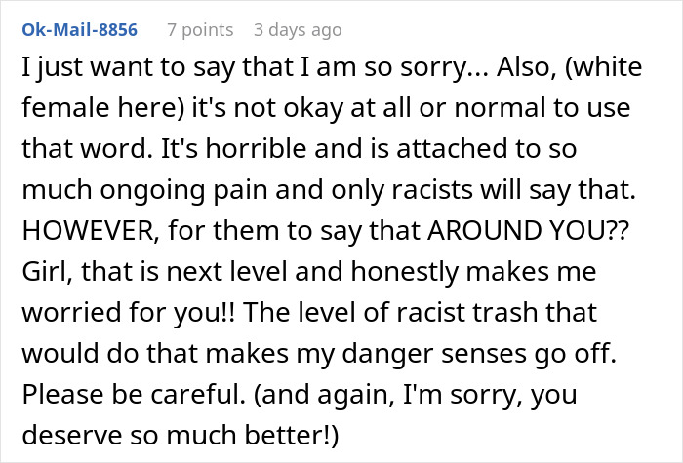Click the word 'Girl,' starting the sixth line
The width and height of the screenshot is (683, 463).
47,271
